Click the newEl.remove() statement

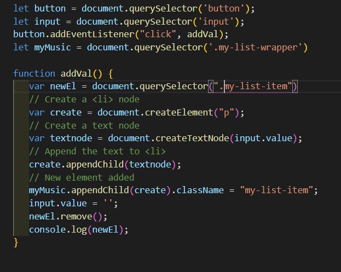[x=68, y=217]
